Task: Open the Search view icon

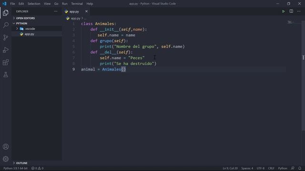Action: [x=6, y=25]
